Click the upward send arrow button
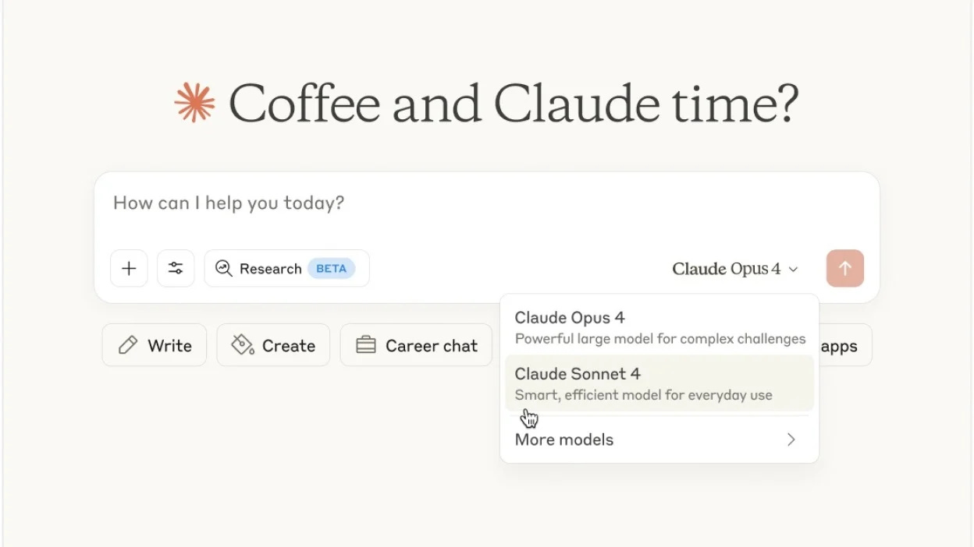 tap(844, 268)
